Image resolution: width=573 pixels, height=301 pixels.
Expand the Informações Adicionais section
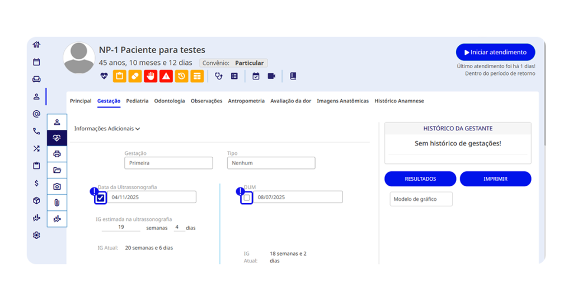[107, 129]
